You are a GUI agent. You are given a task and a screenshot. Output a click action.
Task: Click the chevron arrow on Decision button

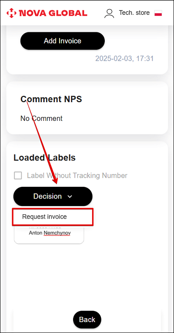click(70, 197)
